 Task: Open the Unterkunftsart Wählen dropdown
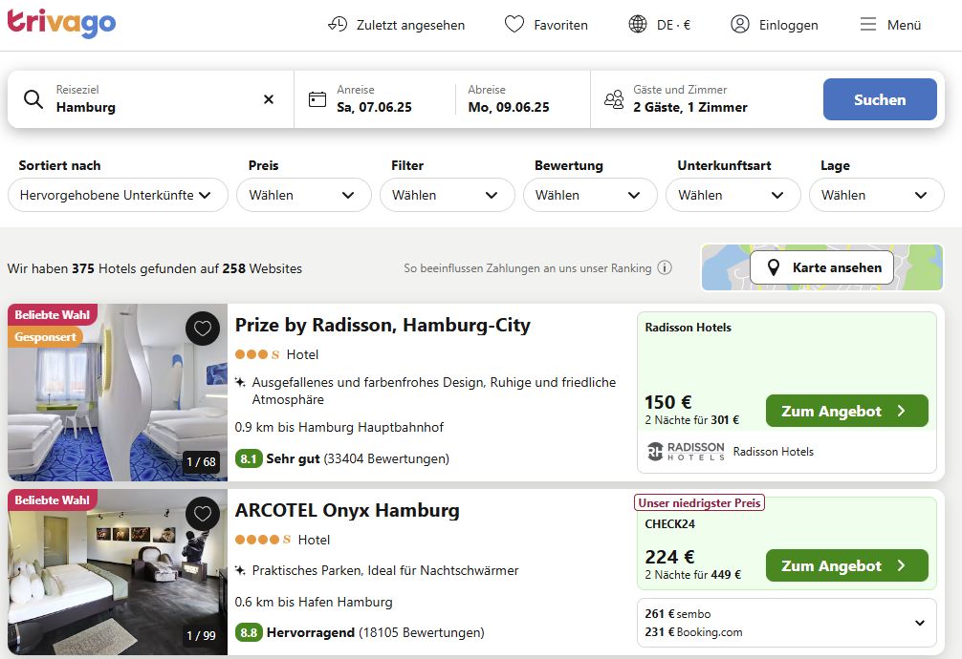coord(733,195)
